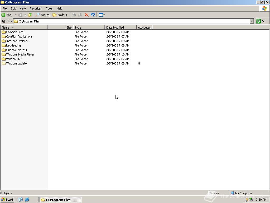This screenshot has width=270, height=203.
Task: Sort by the Name column header
Action: [x=24, y=27]
